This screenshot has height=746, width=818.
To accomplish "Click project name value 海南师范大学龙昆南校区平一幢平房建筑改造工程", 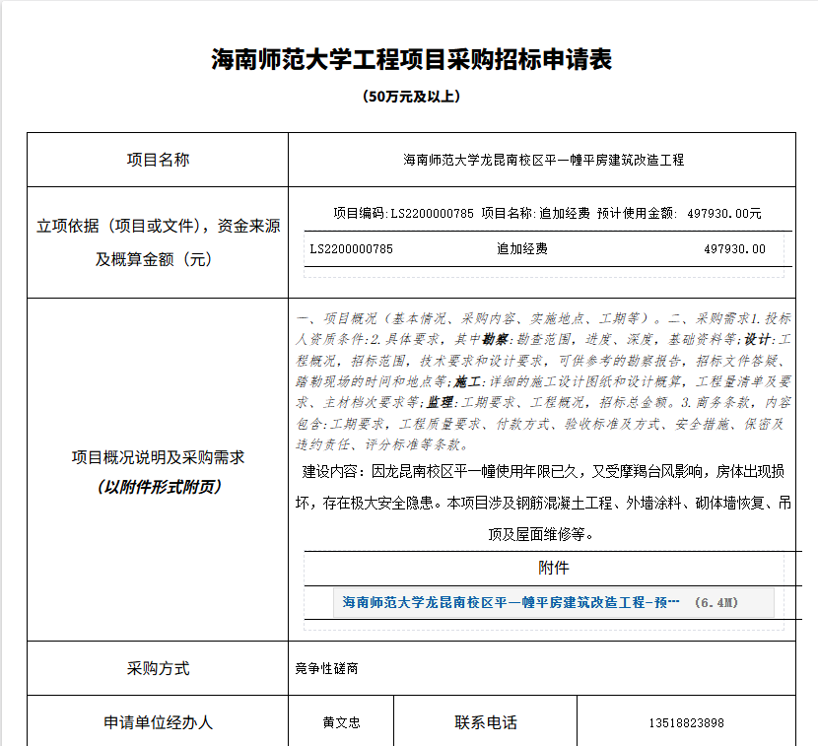I will [x=544, y=160].
